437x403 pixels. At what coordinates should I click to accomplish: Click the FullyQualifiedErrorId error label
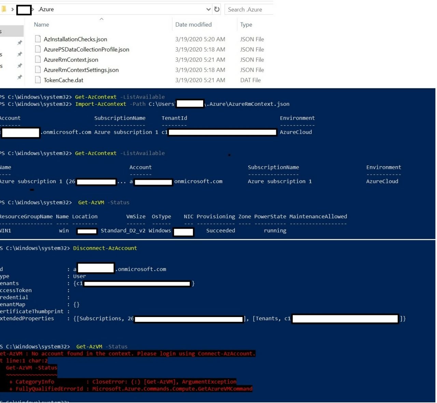pos(49,389)
